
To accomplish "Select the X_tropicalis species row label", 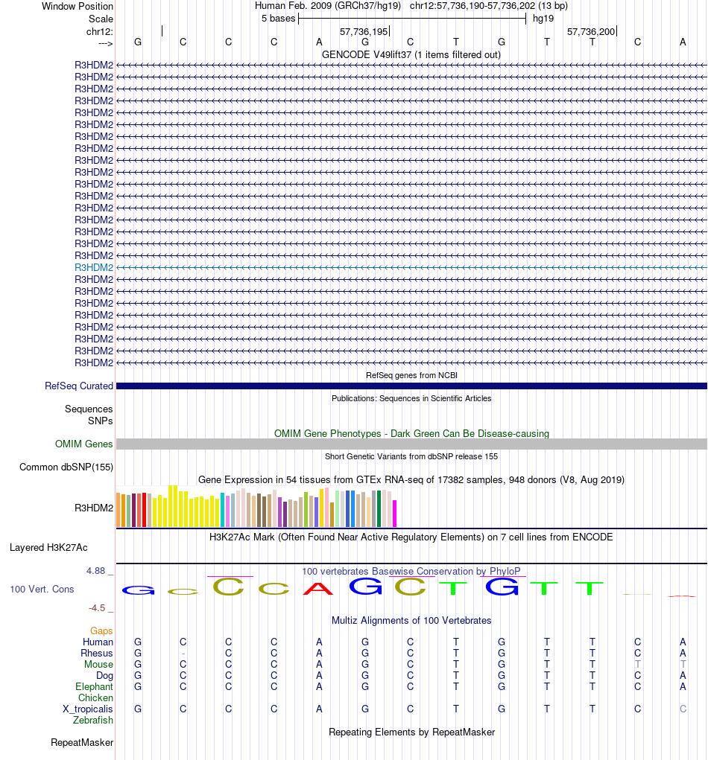I will click(x=88, y=709).
